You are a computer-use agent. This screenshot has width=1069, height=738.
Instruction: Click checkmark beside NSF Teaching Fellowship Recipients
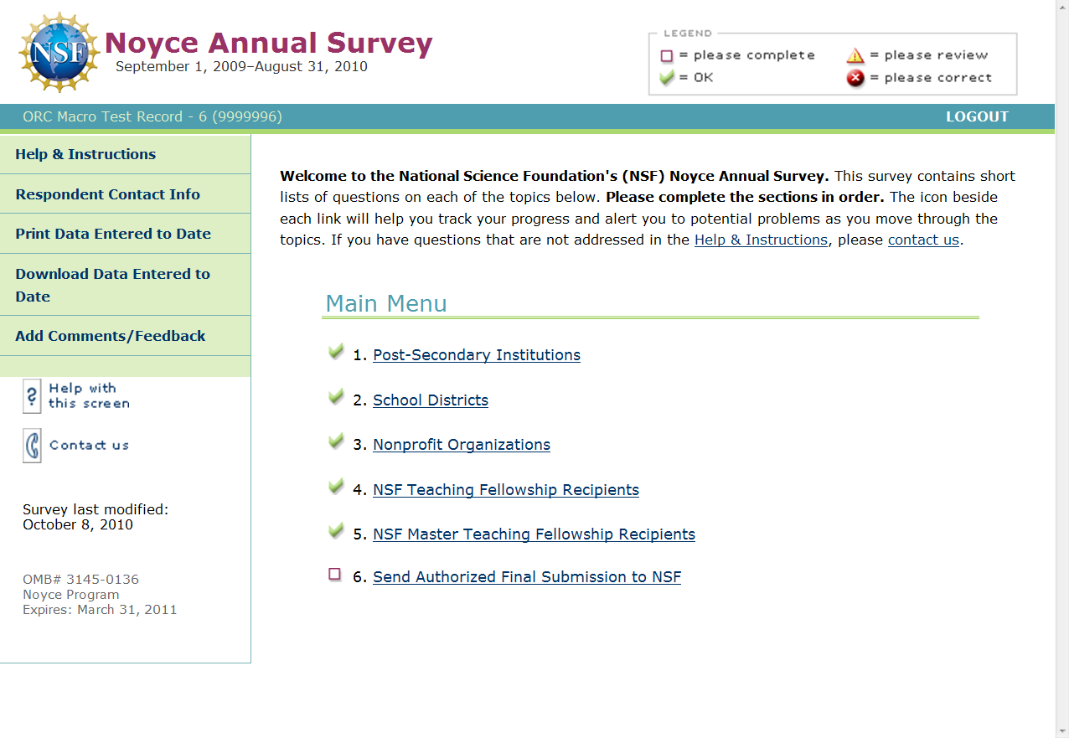(x=336, y=487)
